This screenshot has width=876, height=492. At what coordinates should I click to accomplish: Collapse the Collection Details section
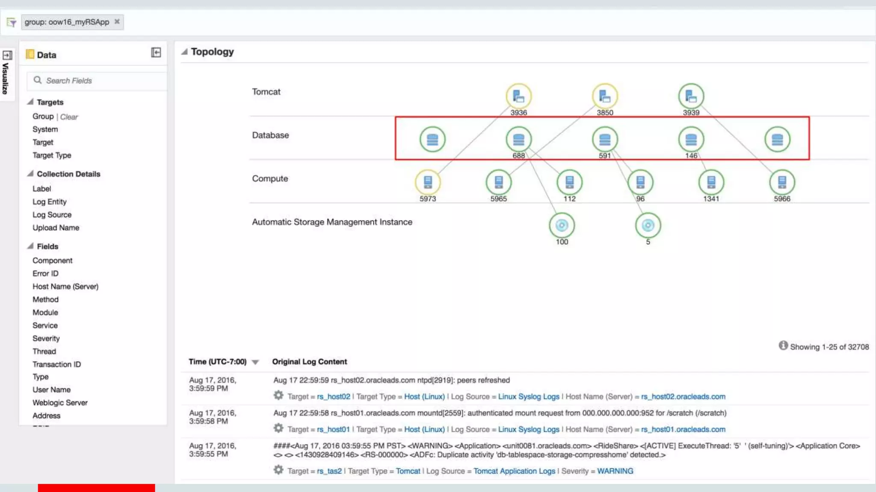(30, 174)
